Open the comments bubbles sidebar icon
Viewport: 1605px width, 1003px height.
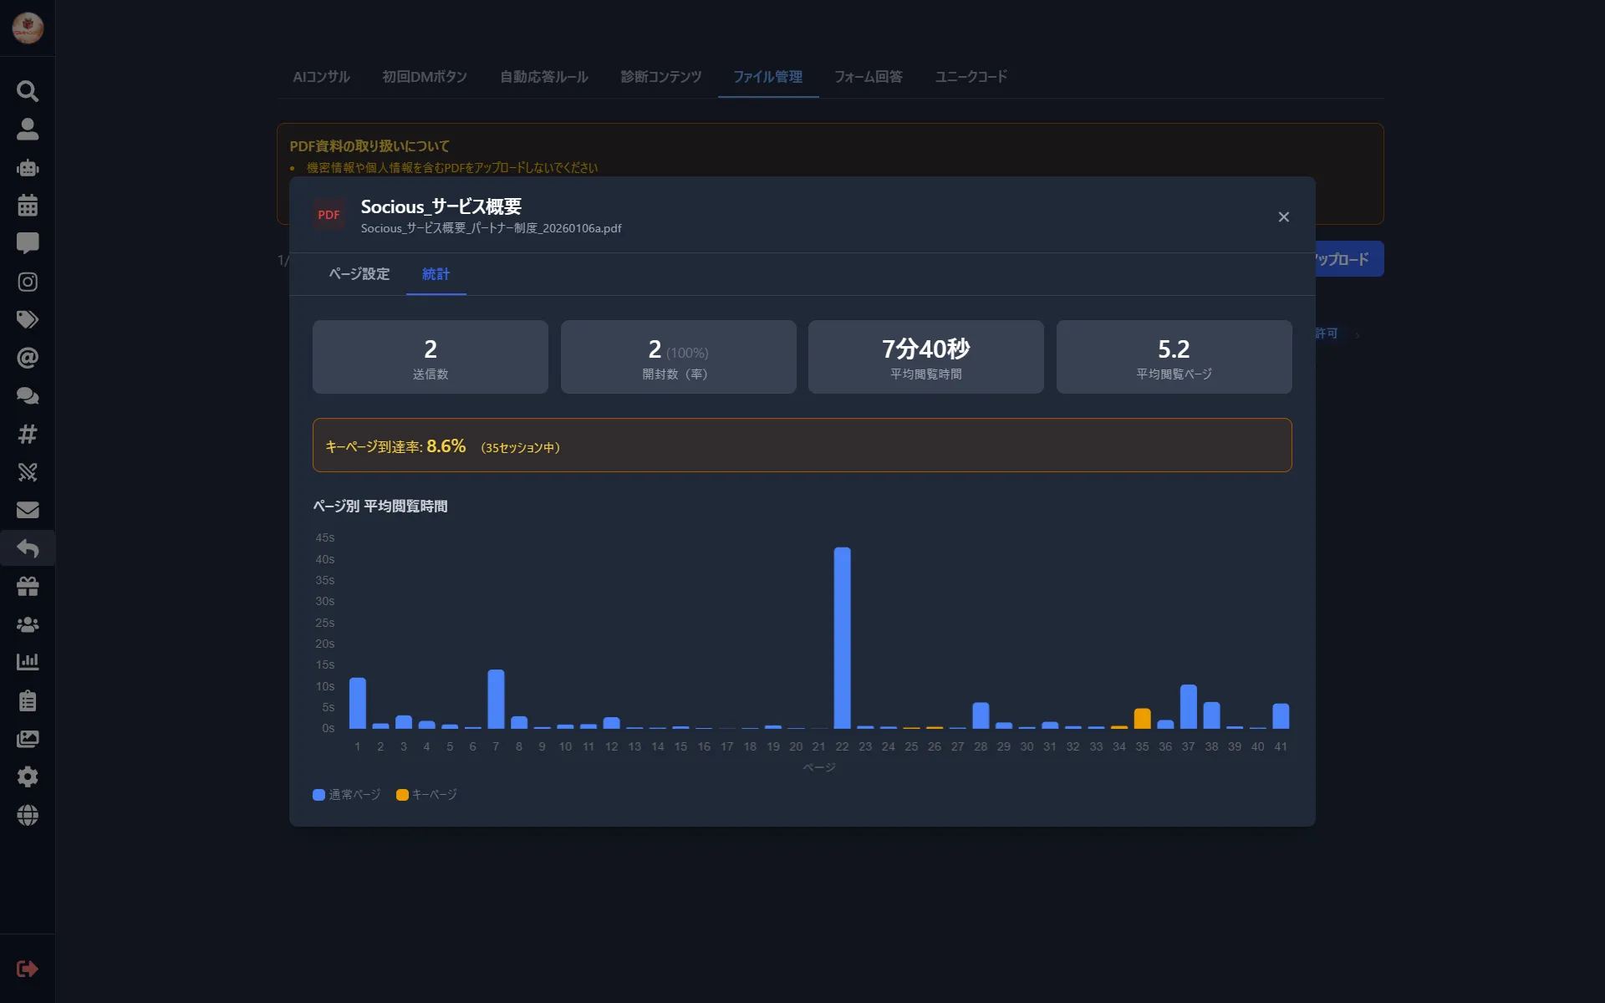[x=28, y=395]
